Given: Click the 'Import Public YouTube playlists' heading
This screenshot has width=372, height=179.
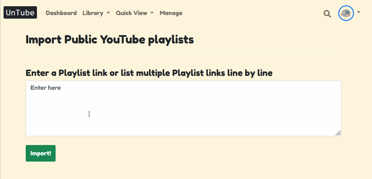Looking at the screenshot, I should [x=110, y=39].
